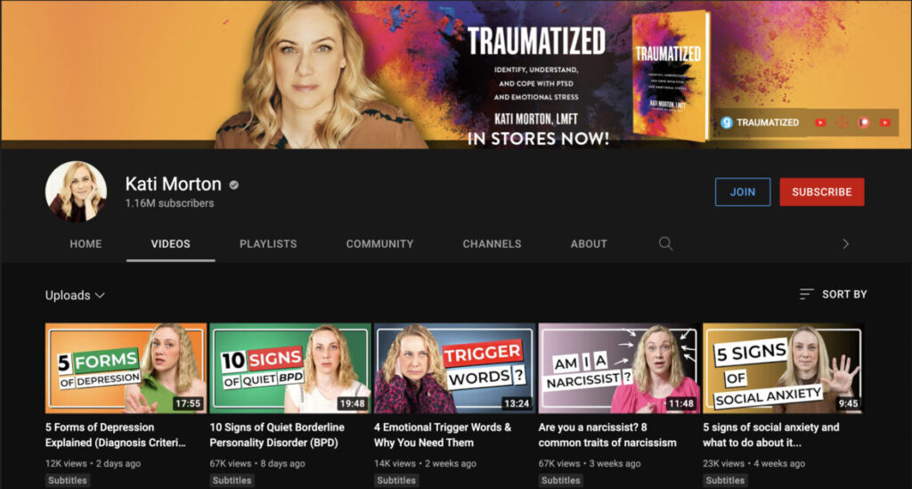912x489 pixels.
Task: Show more tabs with the right chevron arrow
Action: click(846, 244)
